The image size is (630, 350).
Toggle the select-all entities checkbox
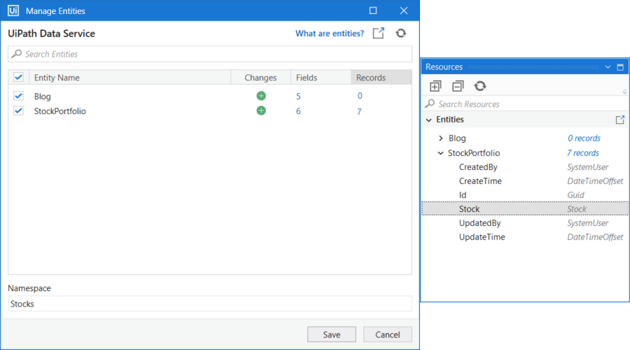[x=18, y=78]
